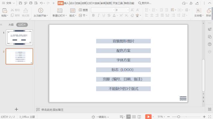This screenshot has width=213, height=119.
Task: Switch to the 大纲 outline tab
Action: (11, 25)
